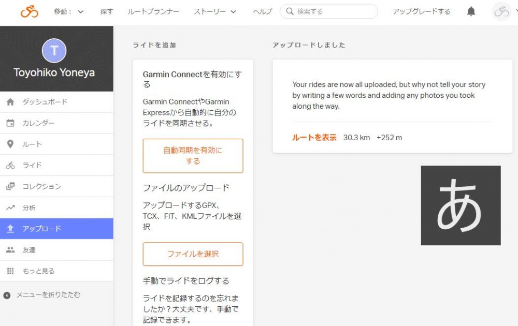Image resolution: width=518 pixels, height=326 pixels.
Task: Click the round T profile avatar
Action: click(54, 51)
